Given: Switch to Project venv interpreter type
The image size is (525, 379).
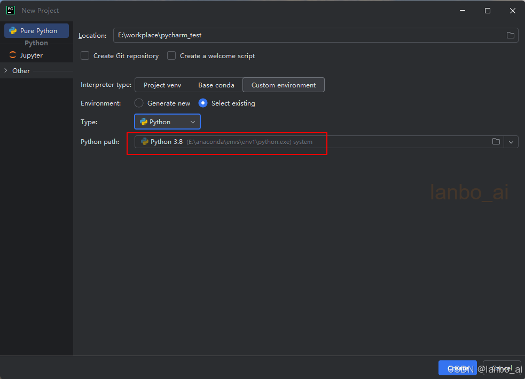Looking at the screenshot, I should click(162, 85).
